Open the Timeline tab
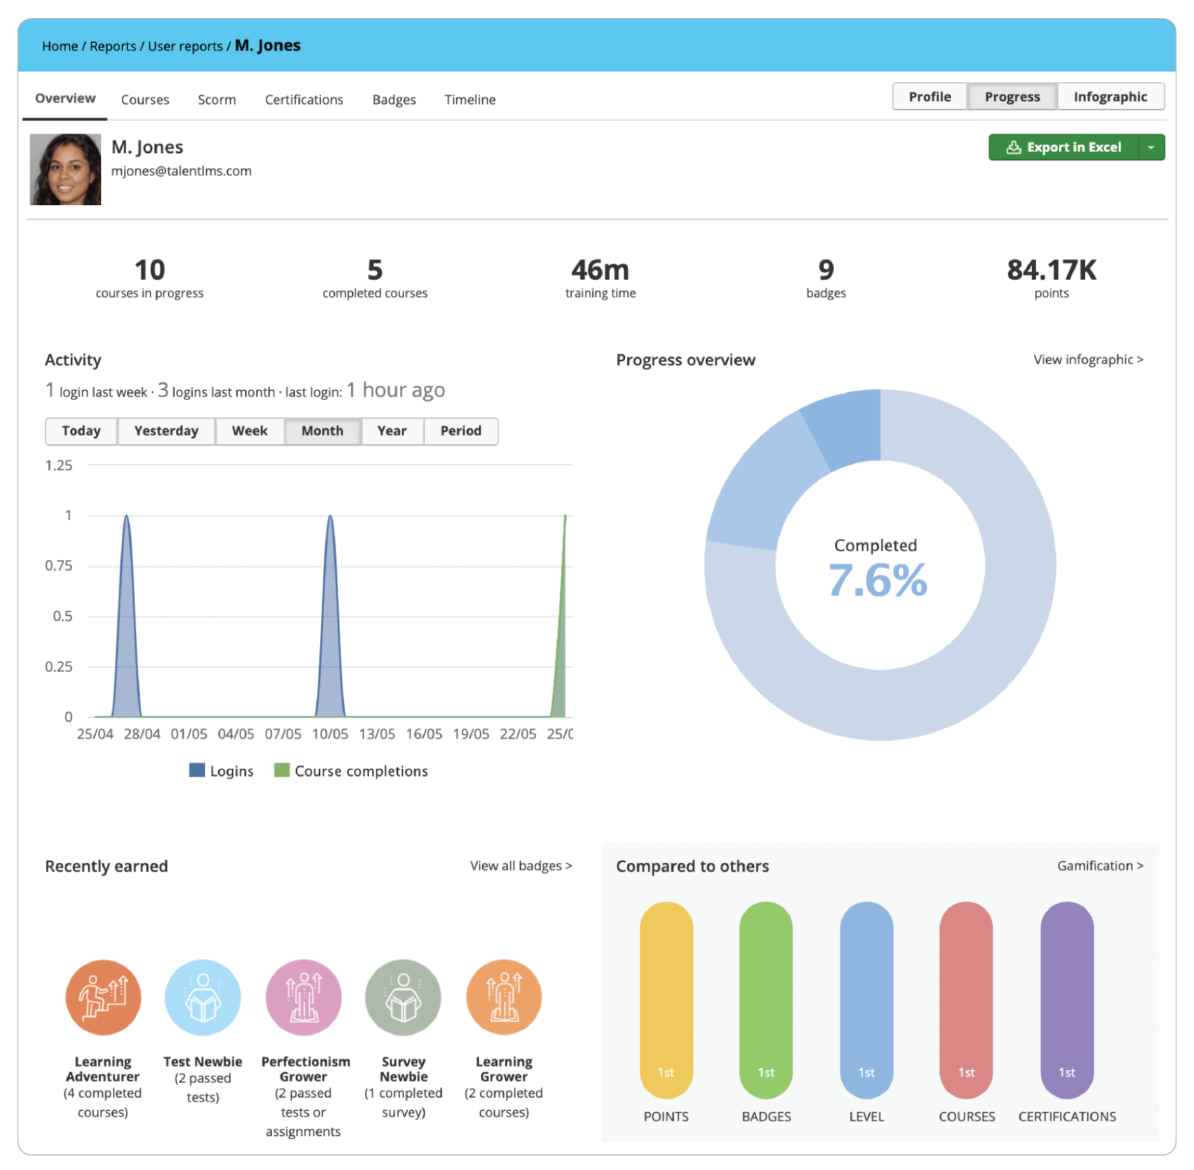The width and height of the screenshot is (1194, 1170). click(470, 100)
